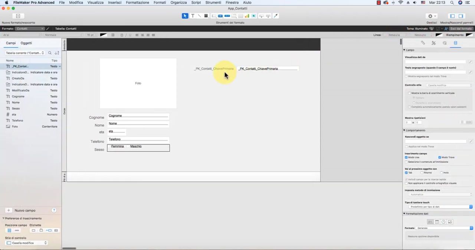Open the Data inspector tab
This screenshot has height=250, width=475.
click(x=456, y=43)
